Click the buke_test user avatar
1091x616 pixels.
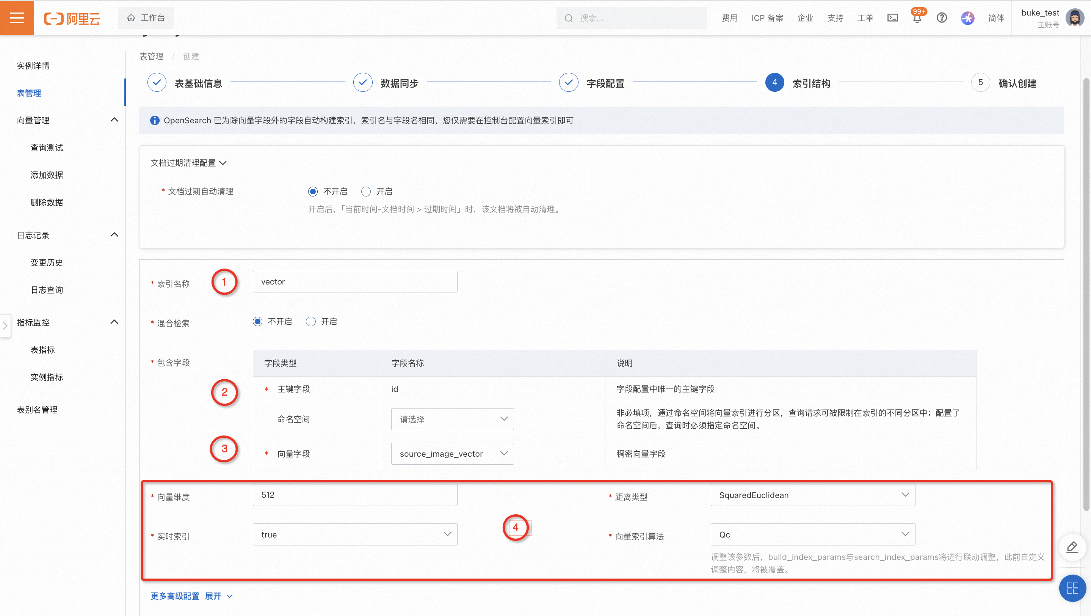pos(1074,18)
